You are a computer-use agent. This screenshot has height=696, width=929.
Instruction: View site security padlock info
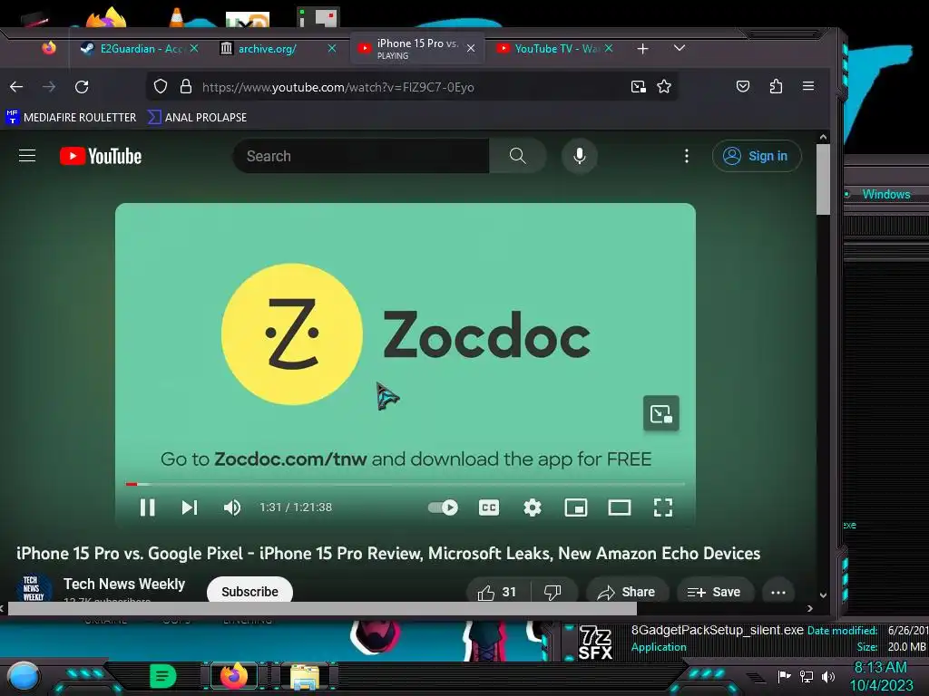pyautogui.click(x=186, y=87)
